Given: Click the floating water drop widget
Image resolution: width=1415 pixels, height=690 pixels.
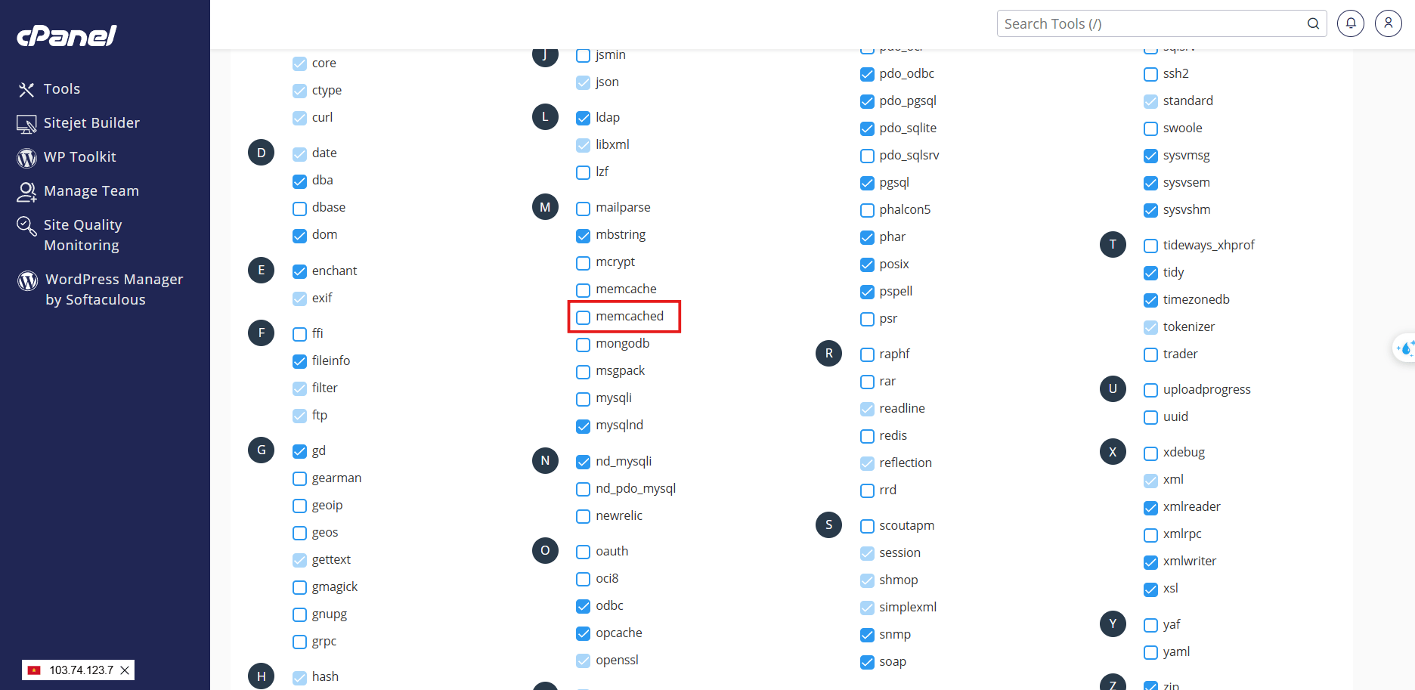Looking at the screenshot, I should click(x=1405, y=348).
